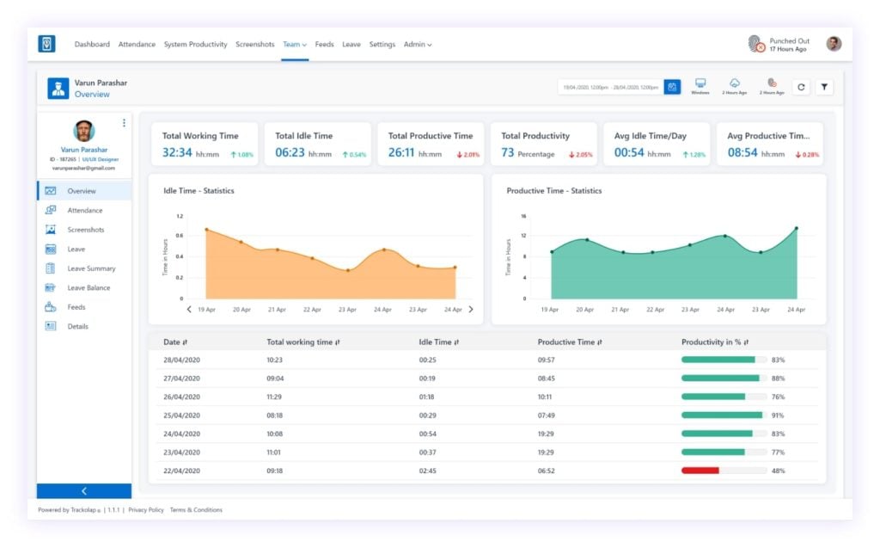Open the Terms & Conditions link
The image size is (880, 548).
196,510
